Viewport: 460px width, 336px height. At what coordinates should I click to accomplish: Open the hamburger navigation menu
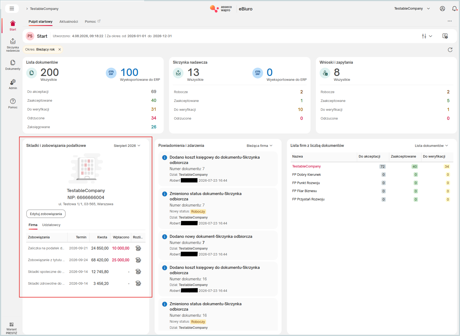tap(12, 9)
